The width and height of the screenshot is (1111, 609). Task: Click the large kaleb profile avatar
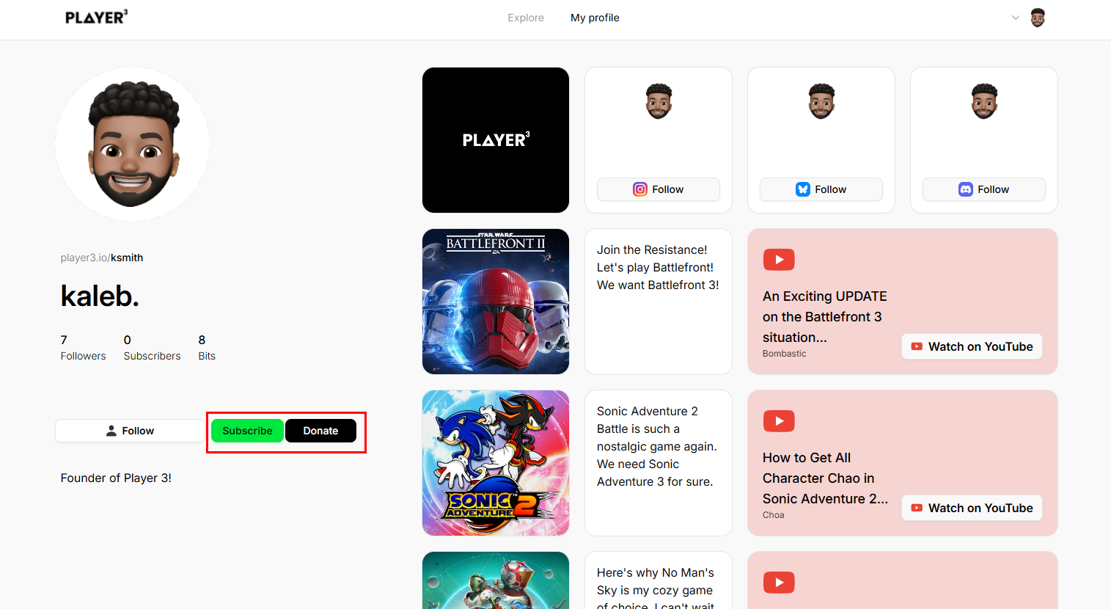132,144
